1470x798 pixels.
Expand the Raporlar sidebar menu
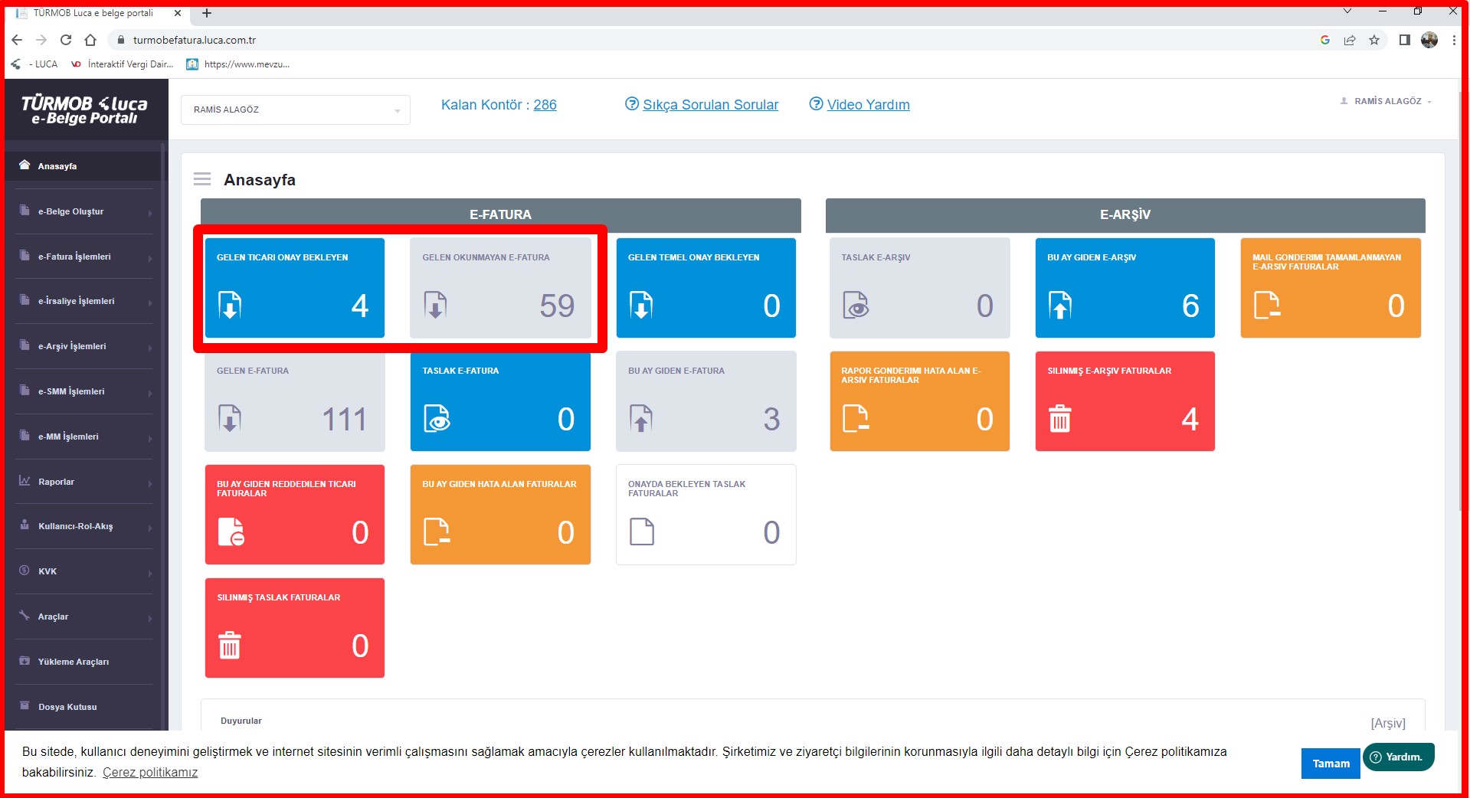84,482
